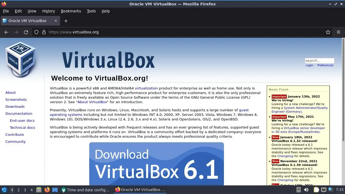
Task: Open the View menu
Action: (32, 11)
